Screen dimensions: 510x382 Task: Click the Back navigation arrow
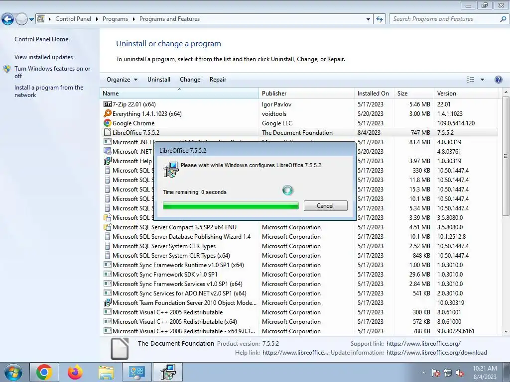point(8,19)
